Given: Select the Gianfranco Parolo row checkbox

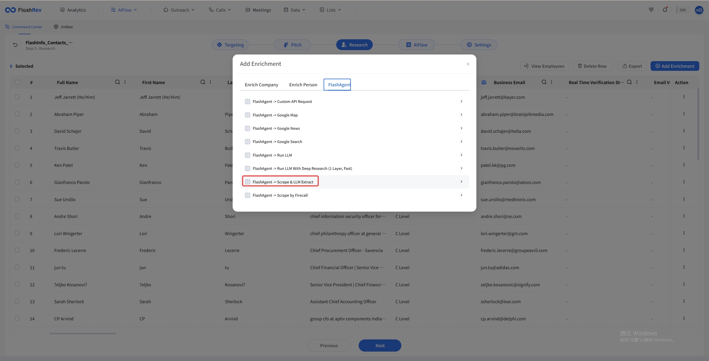Looking at the screenshot, I should point(17,182).
